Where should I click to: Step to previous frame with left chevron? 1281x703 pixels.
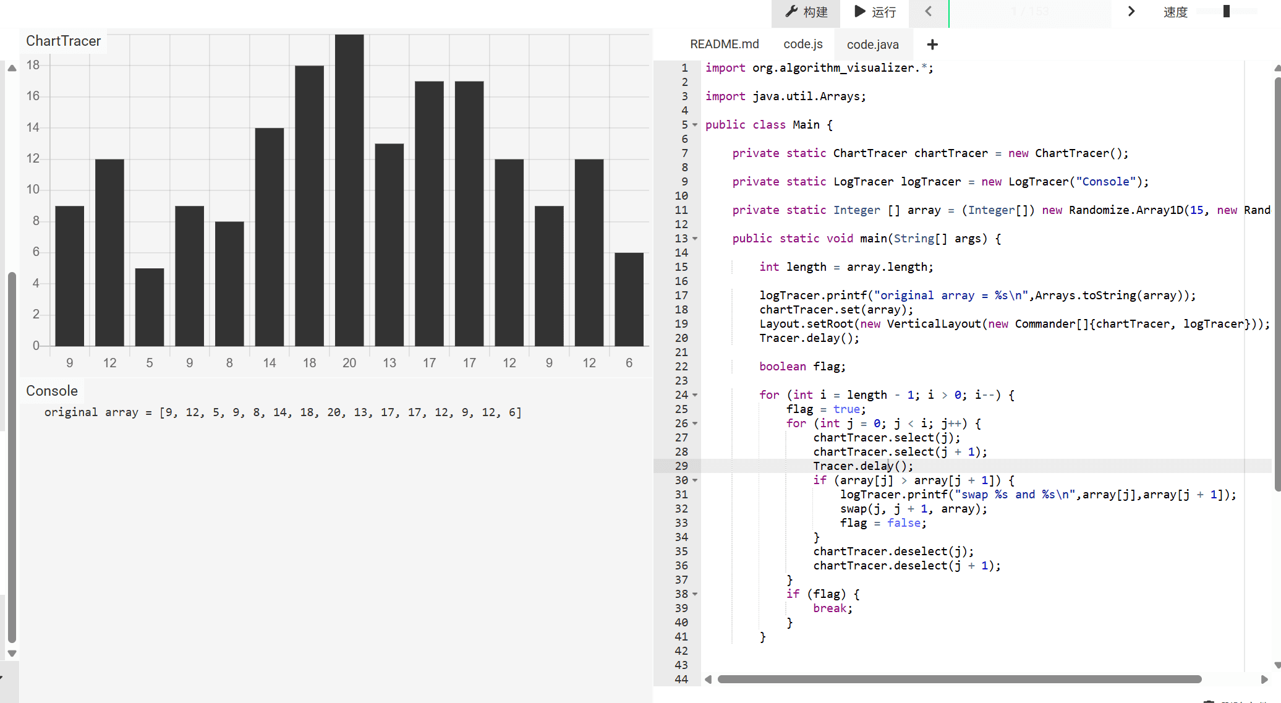(928, 12)
